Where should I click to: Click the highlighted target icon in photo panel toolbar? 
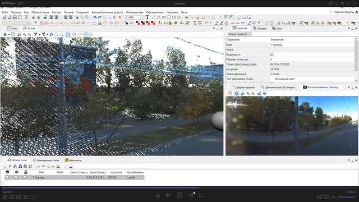coord(237,93)
